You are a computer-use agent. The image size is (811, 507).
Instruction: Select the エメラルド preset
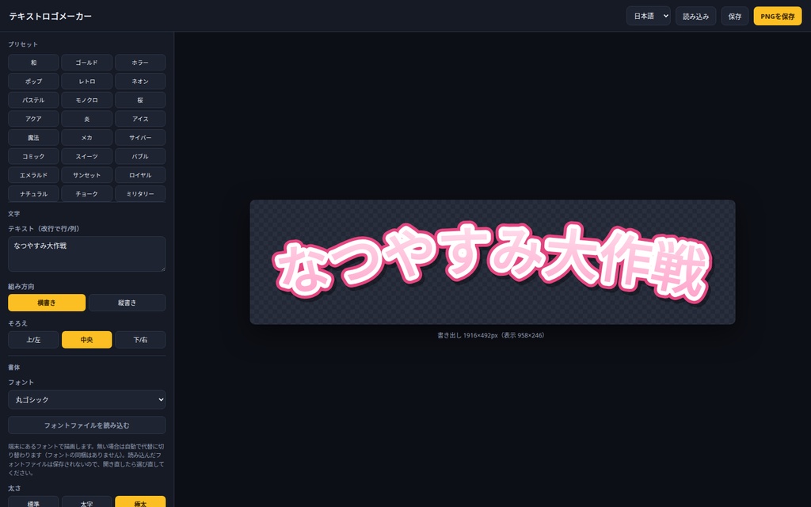coord(33,175)
